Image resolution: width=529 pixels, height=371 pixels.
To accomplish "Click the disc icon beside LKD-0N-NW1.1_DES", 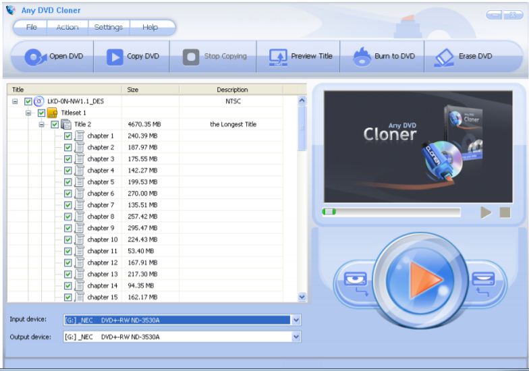I will coord(39,101).
